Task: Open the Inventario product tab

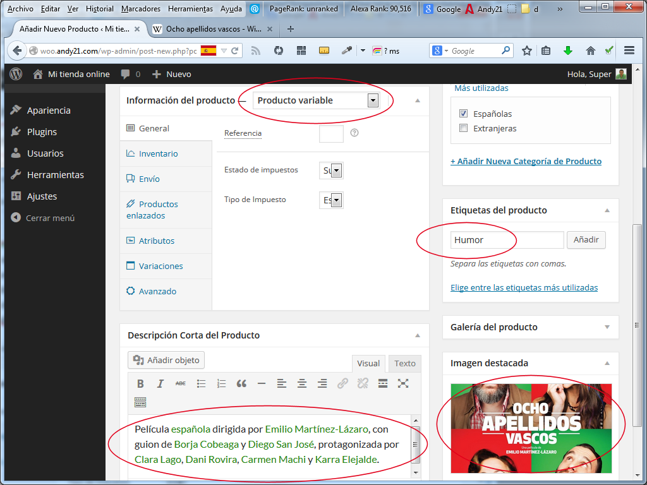Action: pos(166,153)
